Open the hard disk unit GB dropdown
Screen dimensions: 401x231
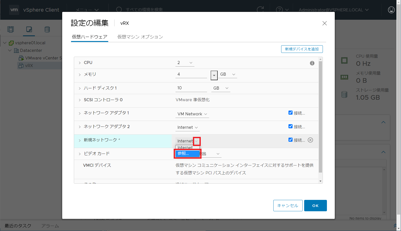click(221, 88)
